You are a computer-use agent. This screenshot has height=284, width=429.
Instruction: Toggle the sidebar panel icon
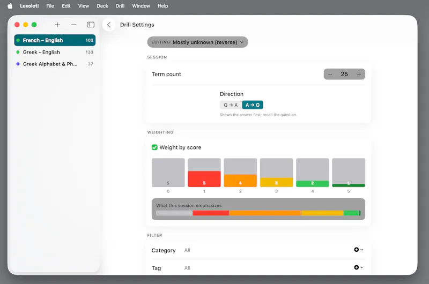tap(91, 25)
